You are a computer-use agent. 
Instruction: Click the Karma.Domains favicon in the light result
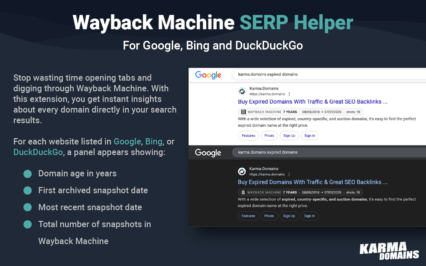coord(242,91)
